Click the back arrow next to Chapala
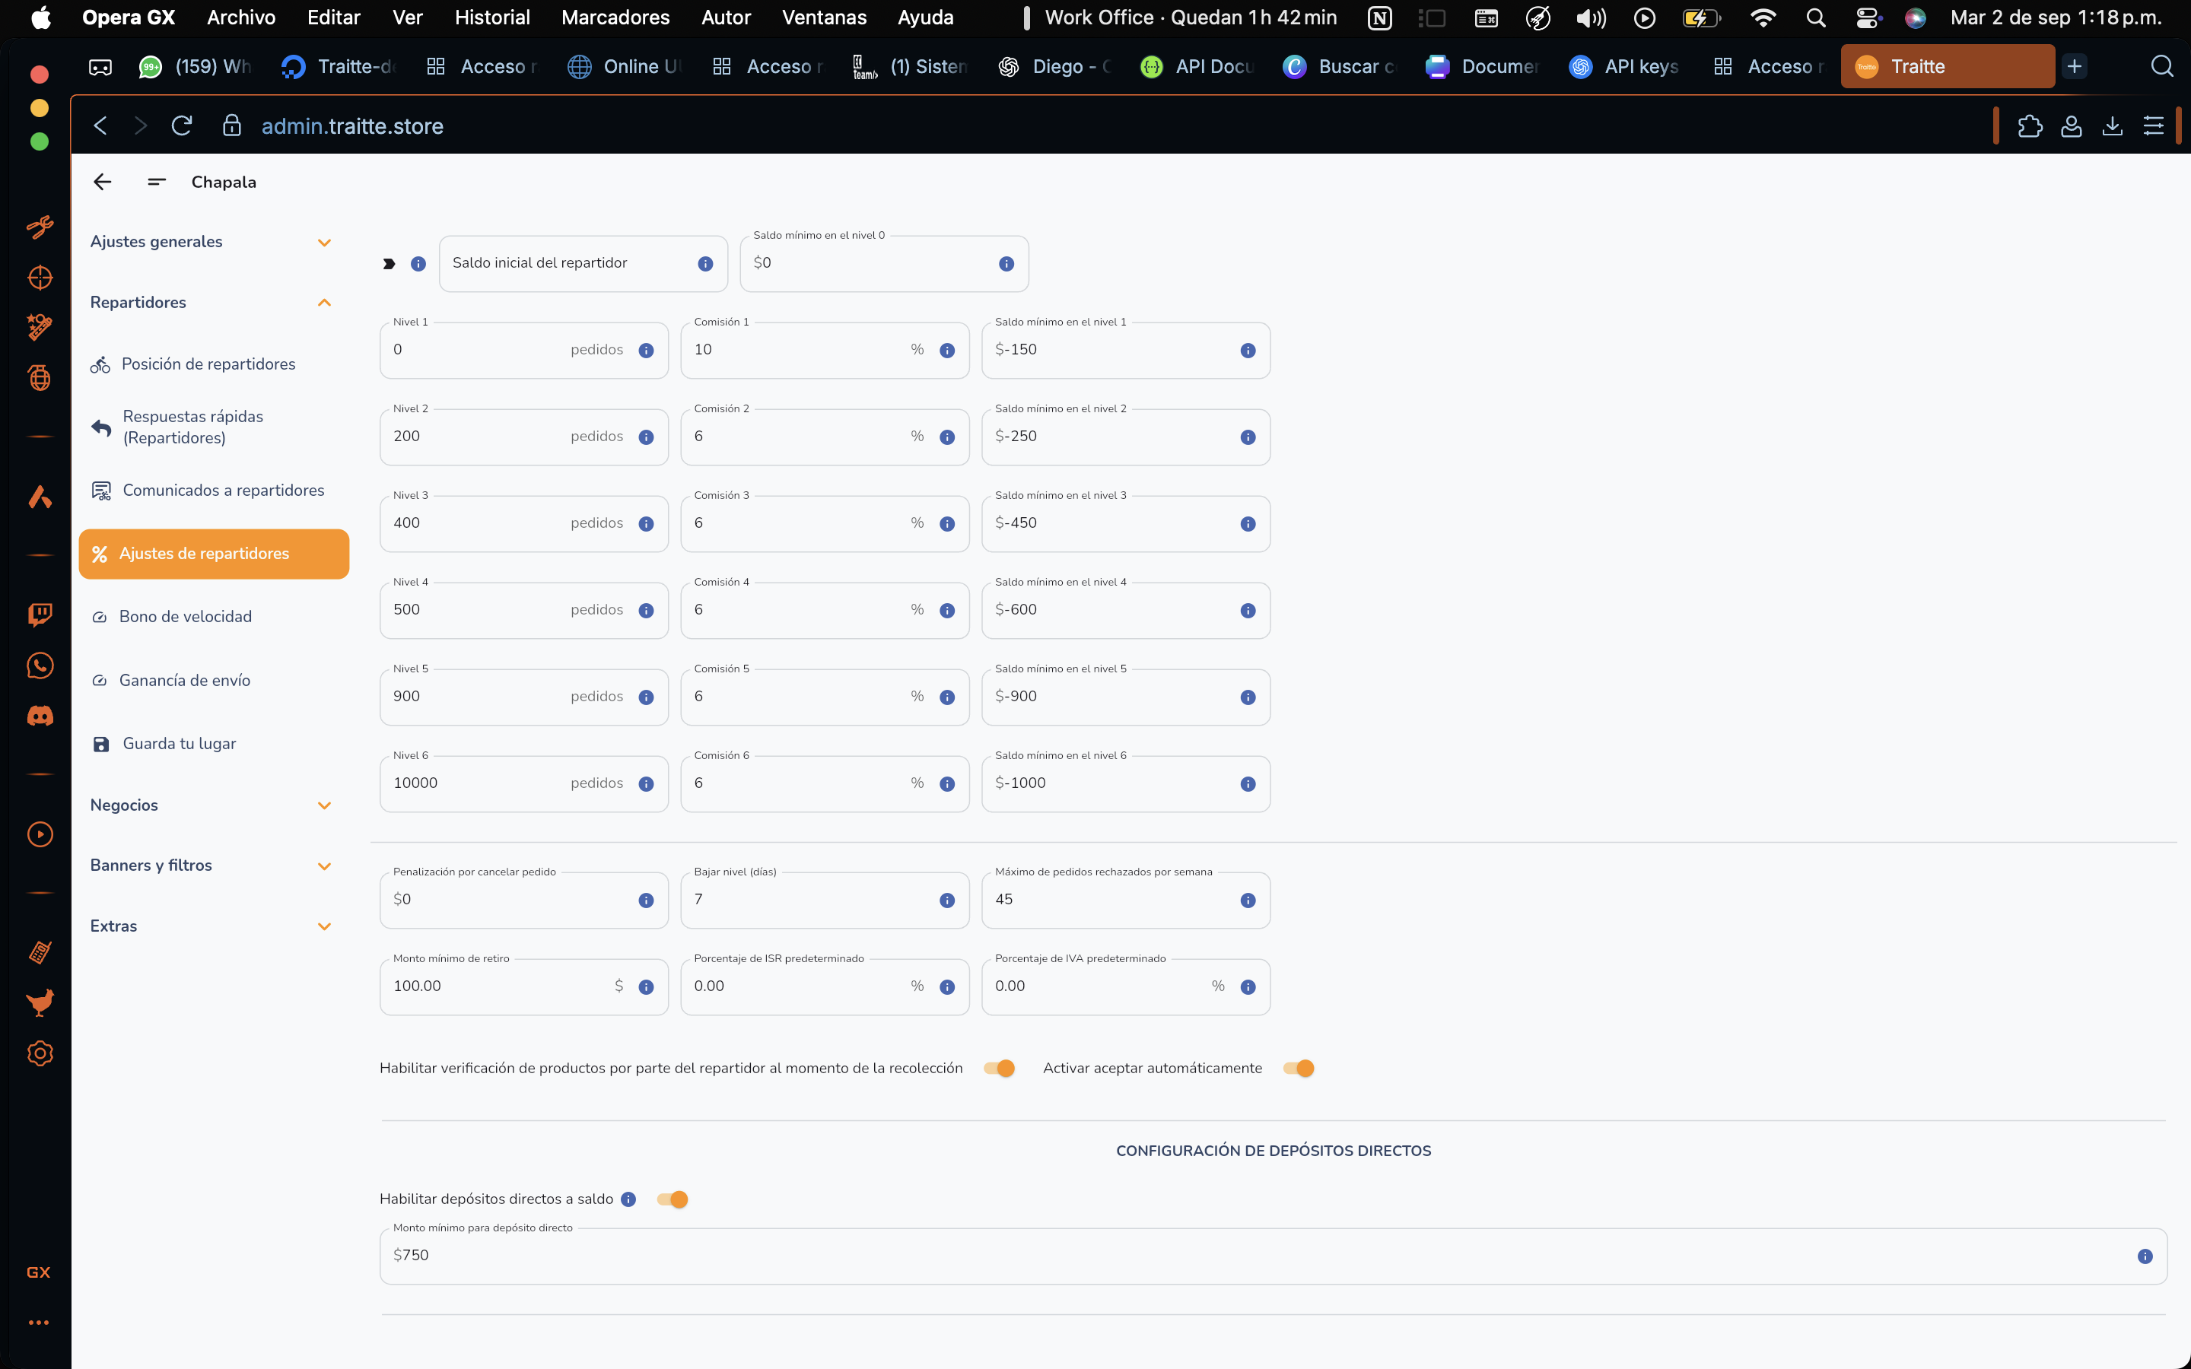 [x=102, y=182]
